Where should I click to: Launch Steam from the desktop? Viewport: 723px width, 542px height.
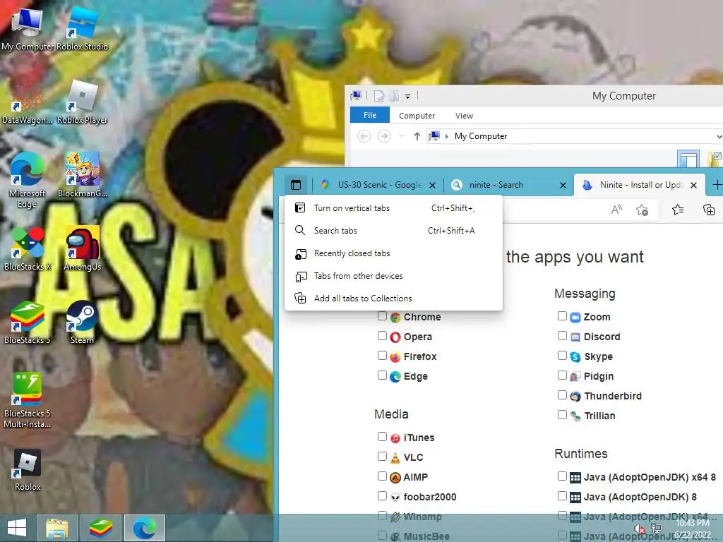click(x=82, y=323)
